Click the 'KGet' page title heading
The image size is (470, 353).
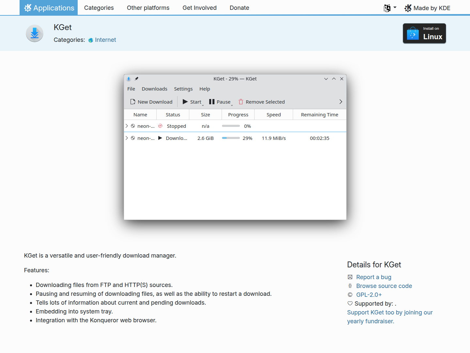coord(63,27)
